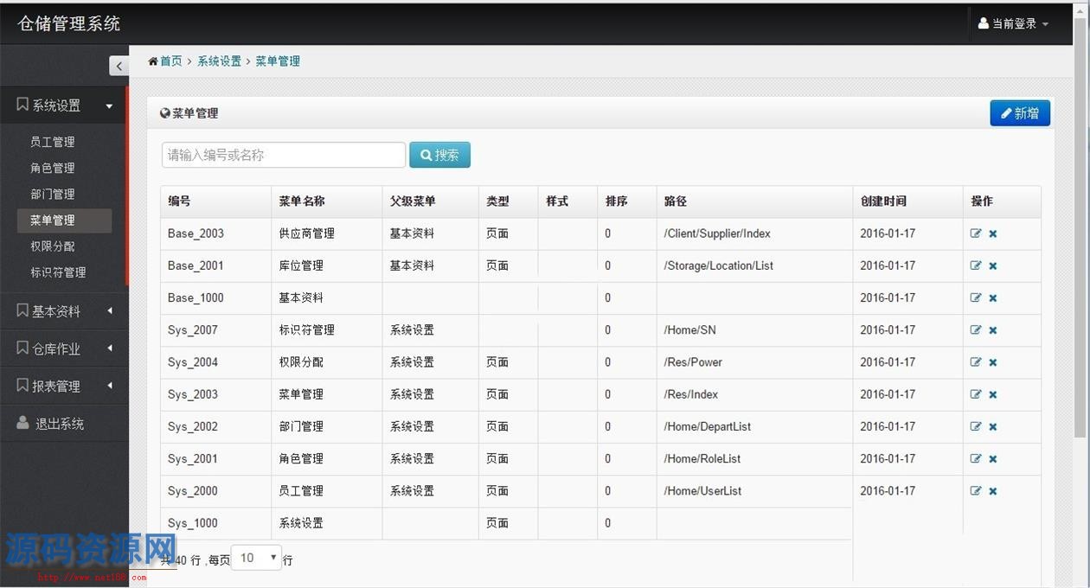Delete the Sys_2001 角色管理 row

coord(993,459)
